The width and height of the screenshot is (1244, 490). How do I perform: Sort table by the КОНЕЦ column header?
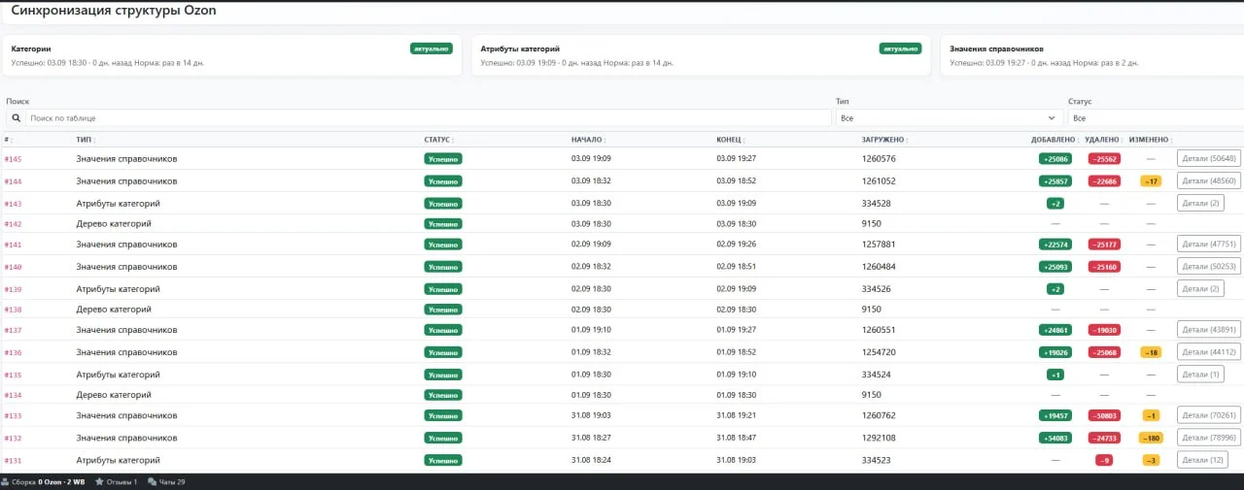[730, 140]
